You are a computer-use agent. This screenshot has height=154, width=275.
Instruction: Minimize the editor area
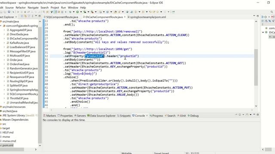coord(254,16)
